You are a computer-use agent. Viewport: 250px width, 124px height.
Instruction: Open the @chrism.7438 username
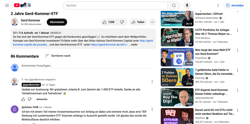click(30, 107)
